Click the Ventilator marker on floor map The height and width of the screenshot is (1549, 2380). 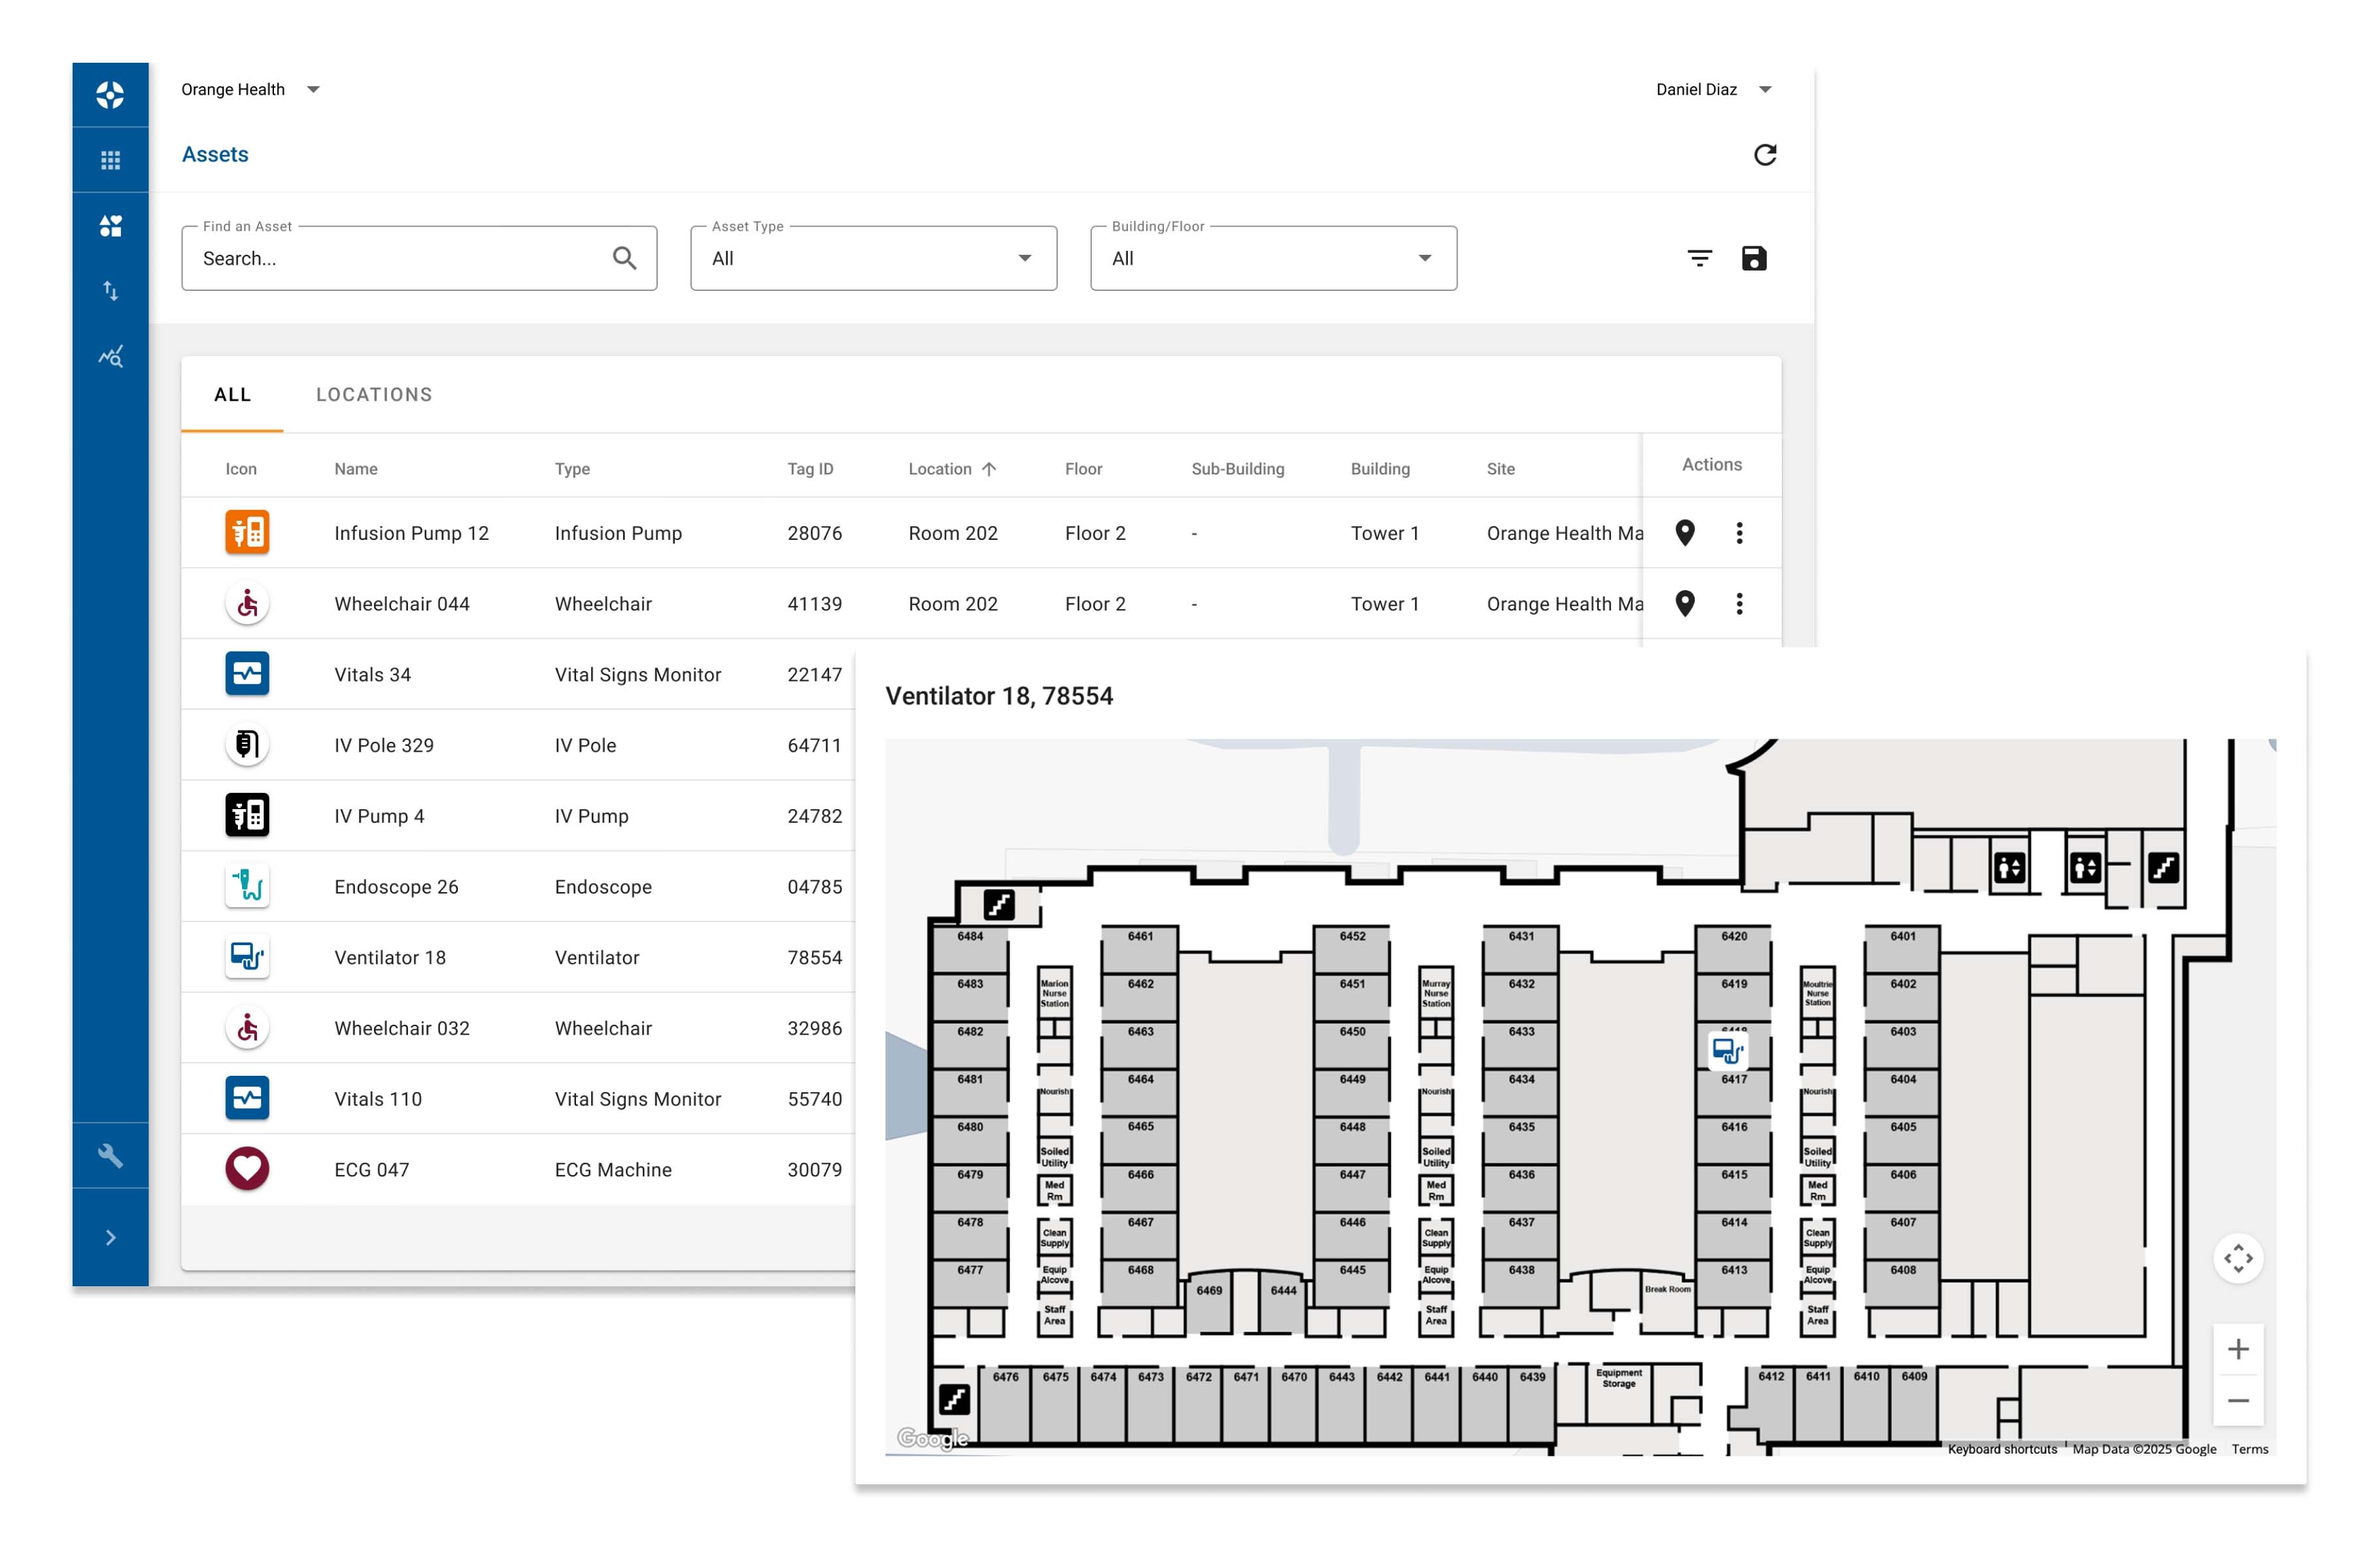(1727, 1050)
